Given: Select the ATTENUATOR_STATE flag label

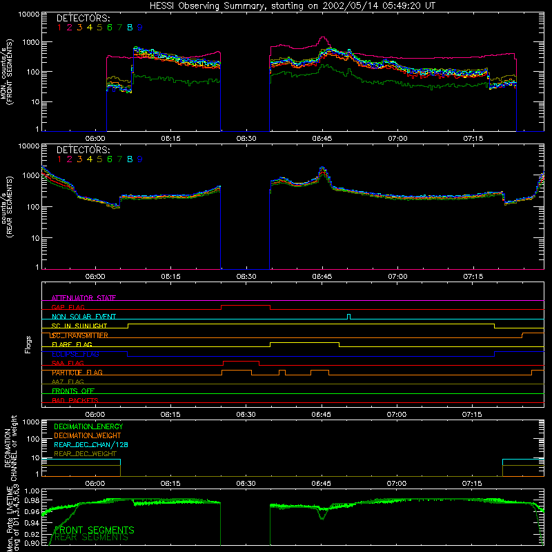Looking at the screenshot, I should click(x=83, y=298).
